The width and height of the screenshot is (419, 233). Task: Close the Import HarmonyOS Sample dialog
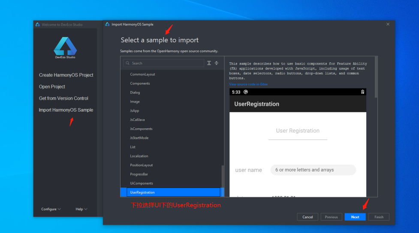[x=388, y=24]
